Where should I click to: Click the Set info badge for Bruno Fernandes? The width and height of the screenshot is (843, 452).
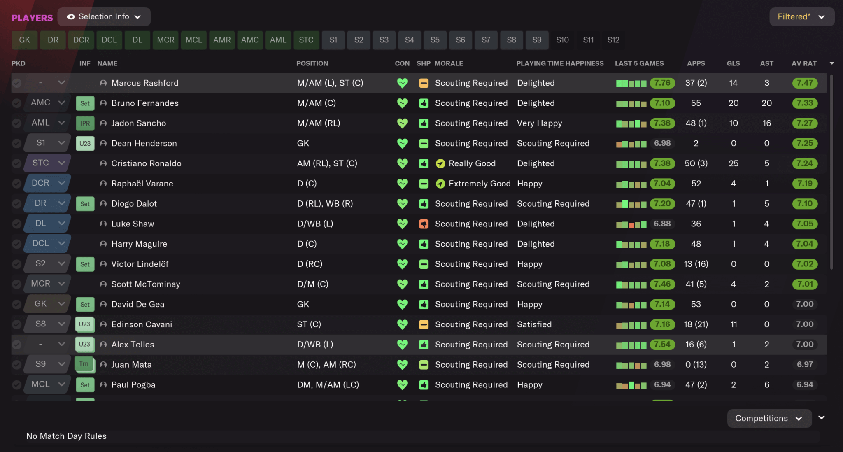tap(85, 103)
